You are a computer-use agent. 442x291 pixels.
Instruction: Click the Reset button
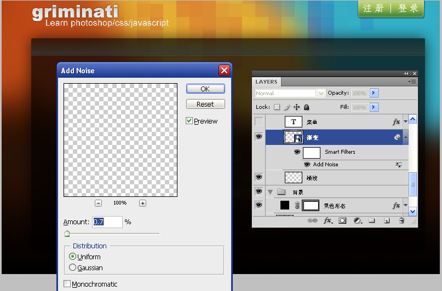205,104
